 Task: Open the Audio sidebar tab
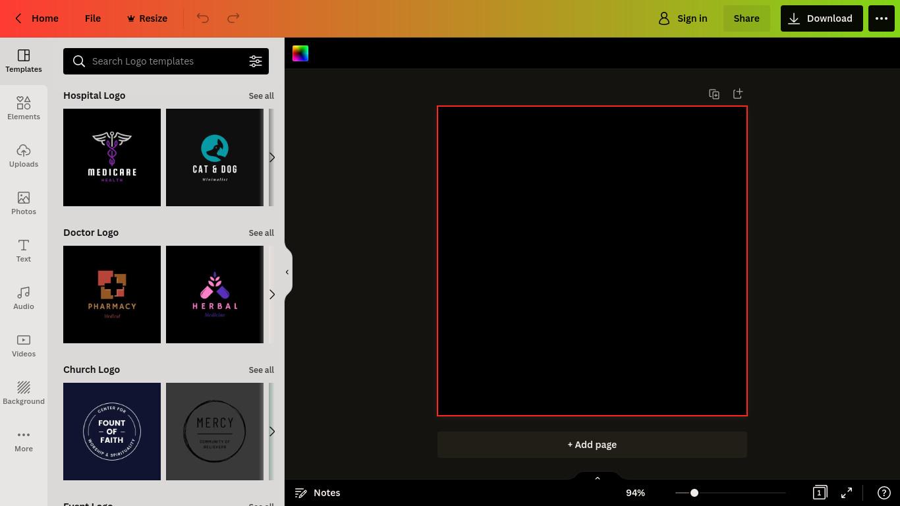click(24, 298)
